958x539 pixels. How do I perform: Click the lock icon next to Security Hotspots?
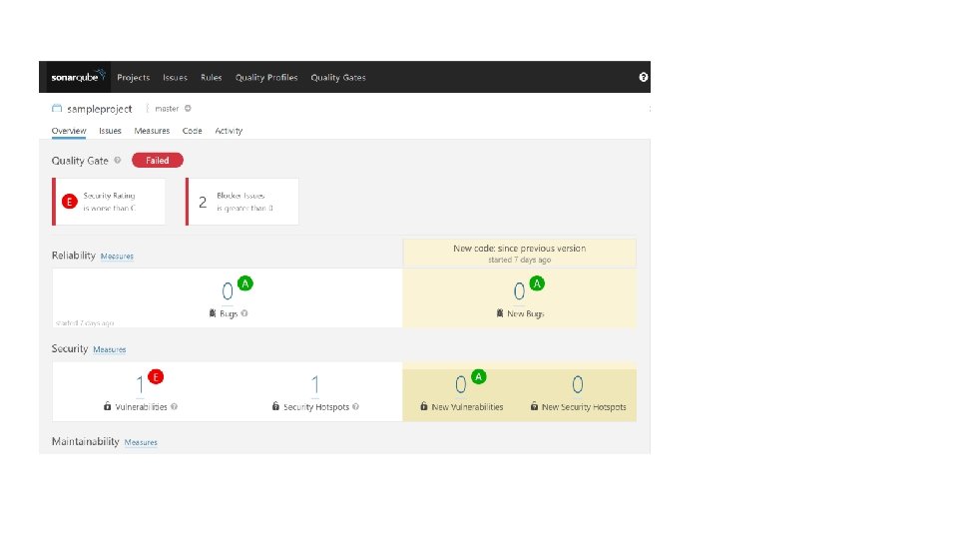click(x=275, y=406)
